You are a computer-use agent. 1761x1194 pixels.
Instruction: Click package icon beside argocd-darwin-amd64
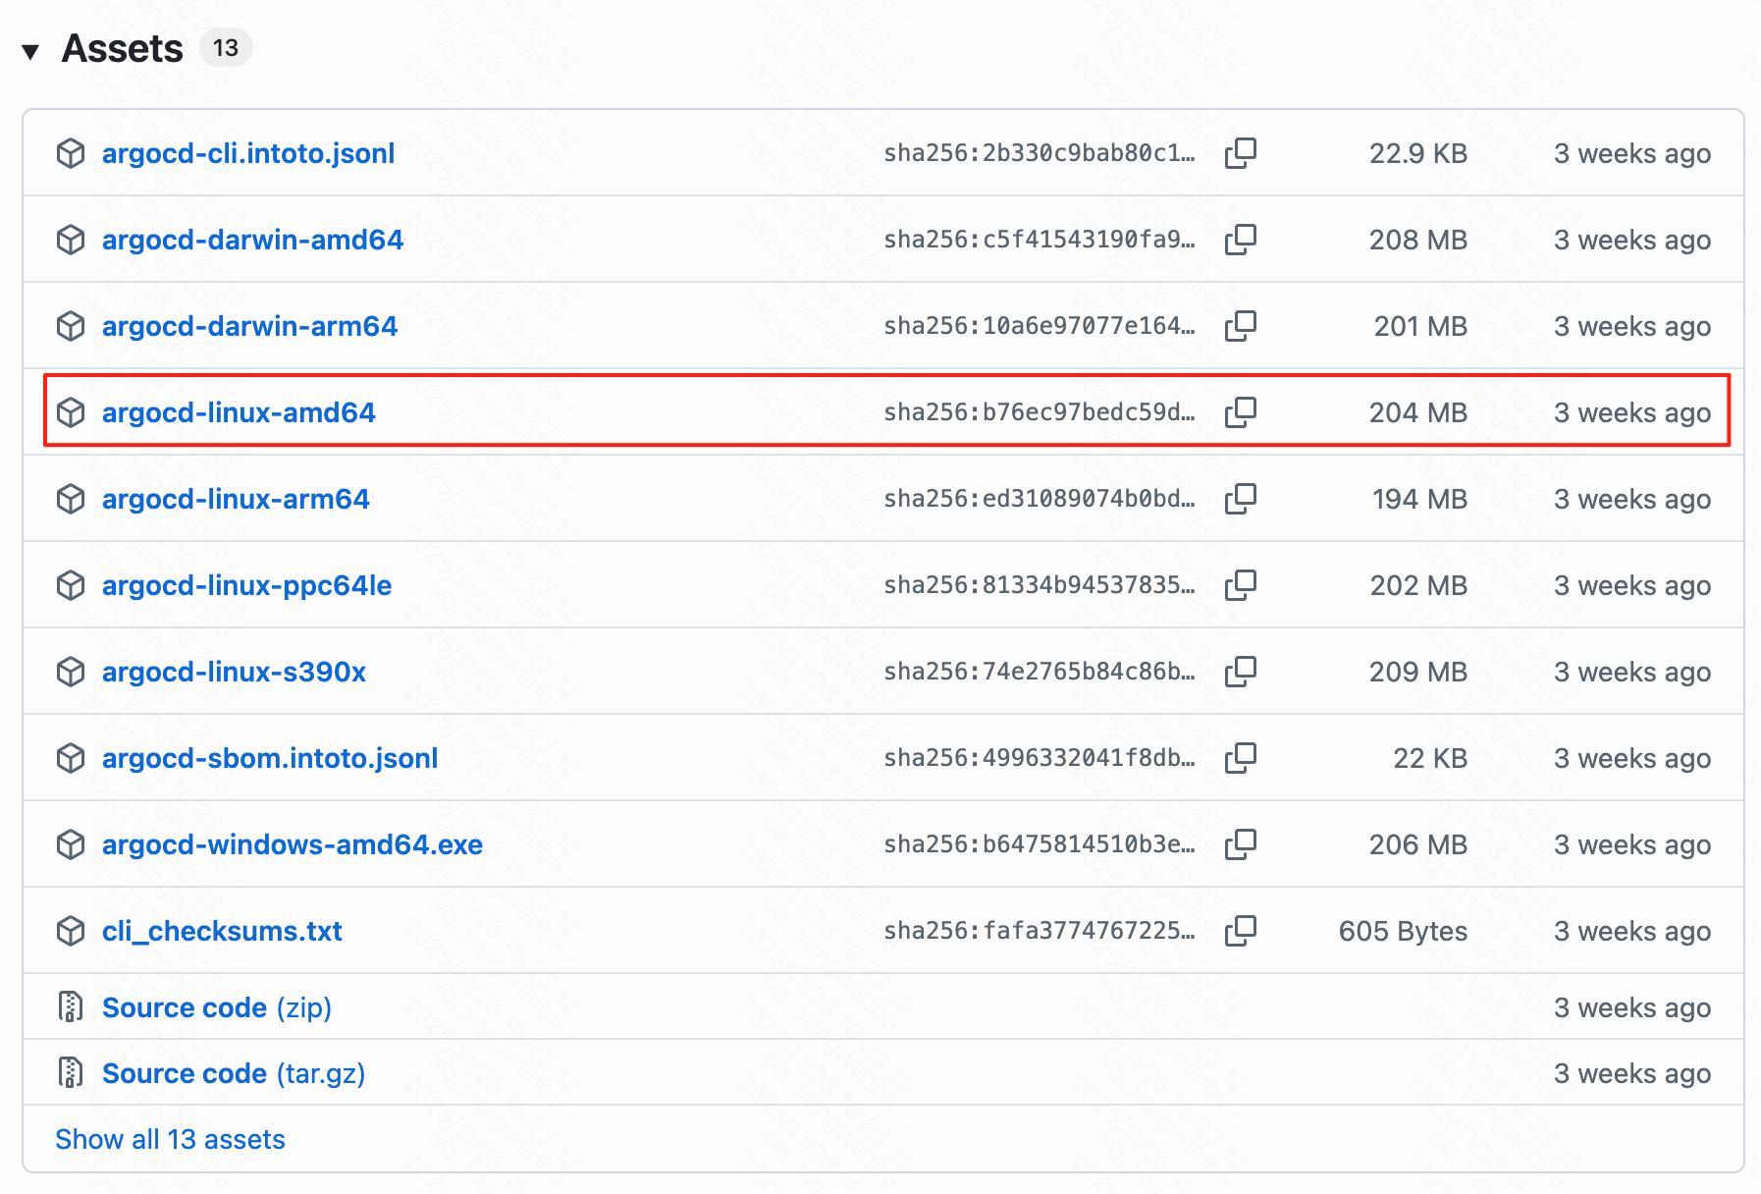click(x=71, y=240)
